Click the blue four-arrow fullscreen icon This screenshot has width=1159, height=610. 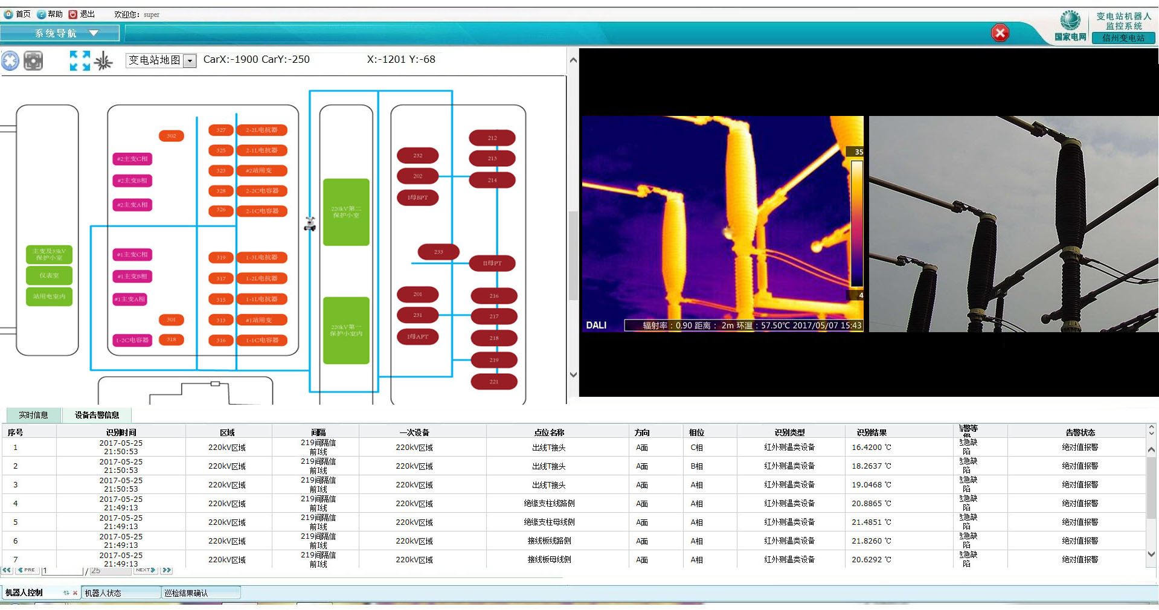tap(80, 60)
